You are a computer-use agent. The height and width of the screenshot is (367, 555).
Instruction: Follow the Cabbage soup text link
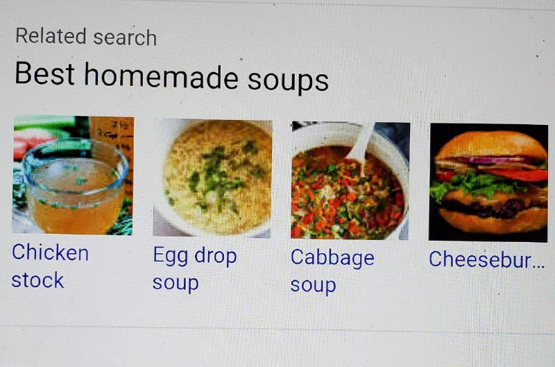[x=332, y=271]
